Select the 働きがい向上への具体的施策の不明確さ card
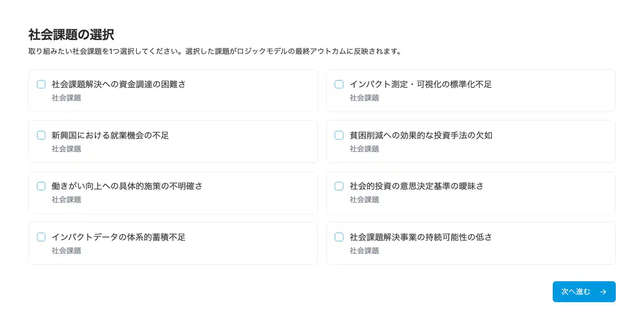 pos(173,193)
